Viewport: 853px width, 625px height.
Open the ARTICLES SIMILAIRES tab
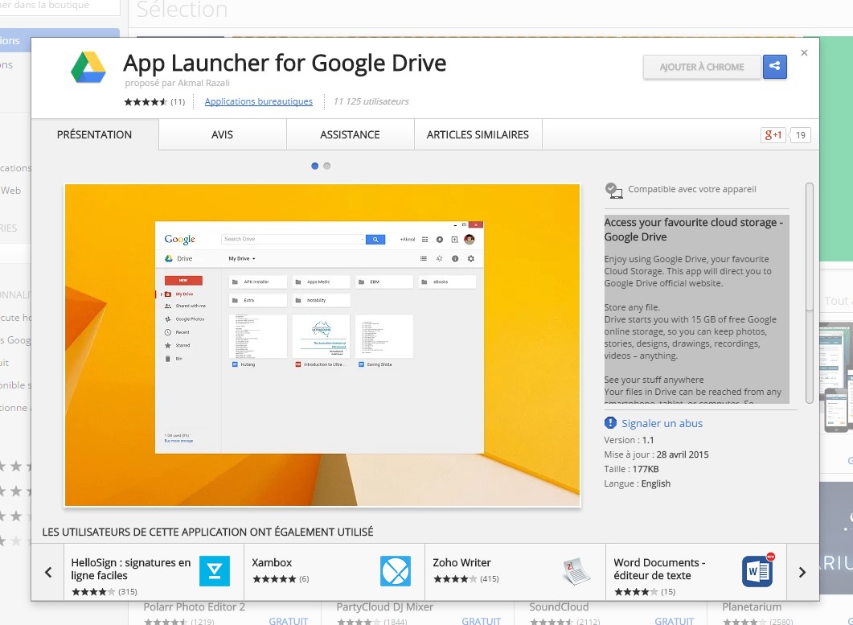(x=478, y=134)
